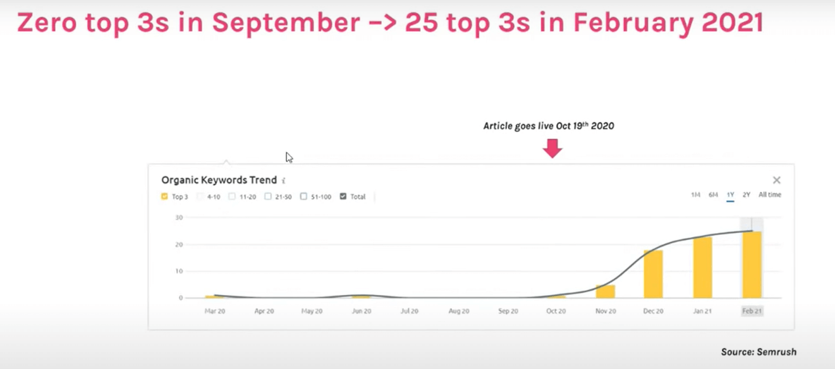This screenshot has height=369, width=835.
Task: Click the Feb 21 yellow bar
Action: coord(752,265)
